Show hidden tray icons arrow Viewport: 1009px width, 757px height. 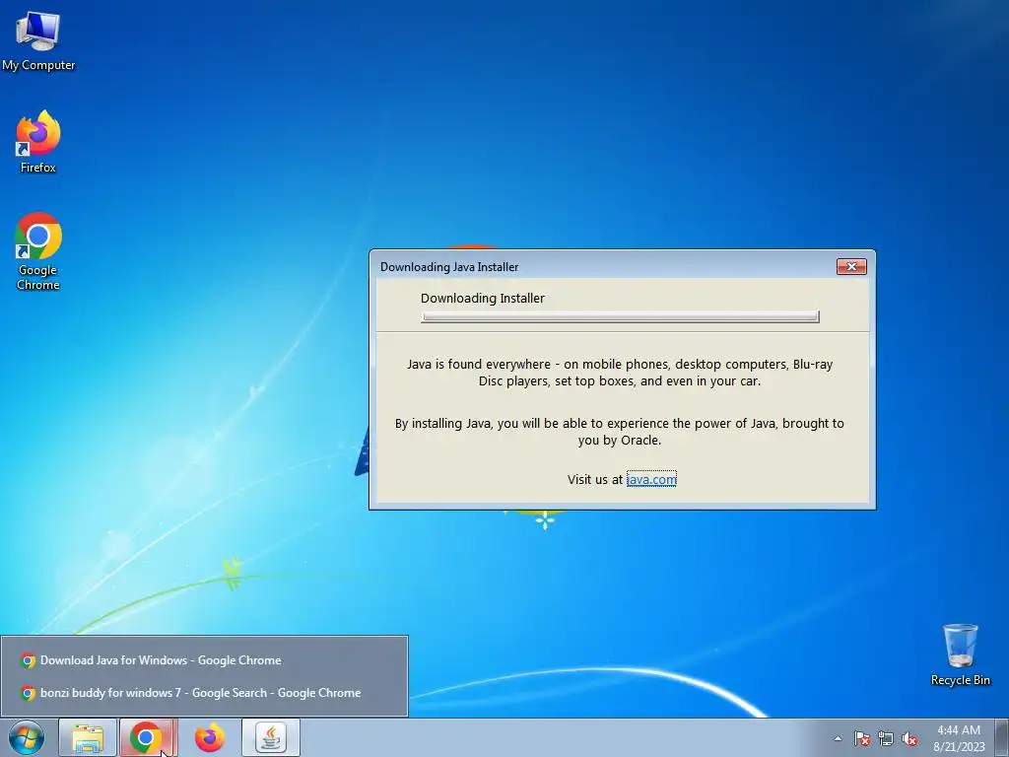838,738
